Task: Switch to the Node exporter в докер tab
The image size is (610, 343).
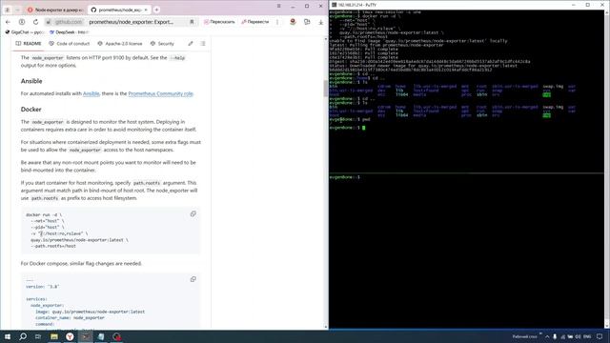Action: tap(55, 10)
